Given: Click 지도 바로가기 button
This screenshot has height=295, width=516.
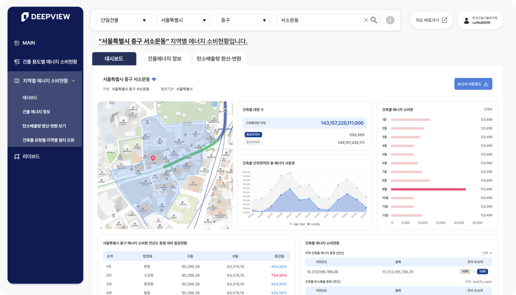Looking at the screenshot, I should tap(431, 20).
